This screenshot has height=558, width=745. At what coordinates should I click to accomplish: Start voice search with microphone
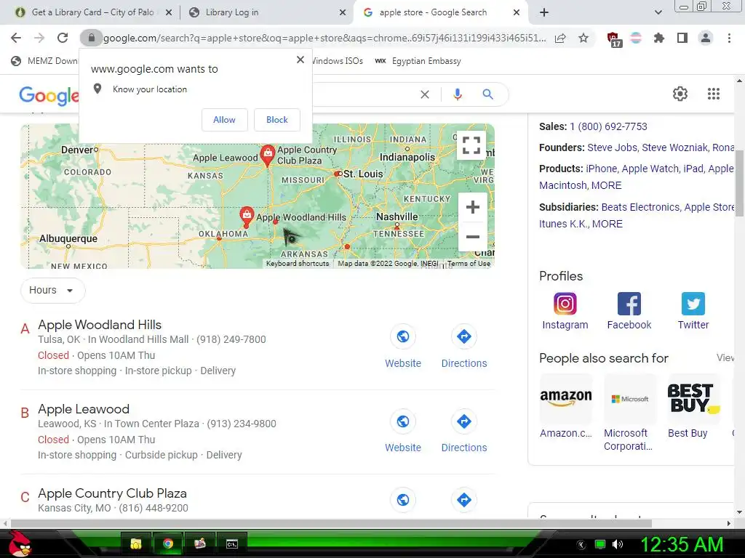click(x=457, y=94)
